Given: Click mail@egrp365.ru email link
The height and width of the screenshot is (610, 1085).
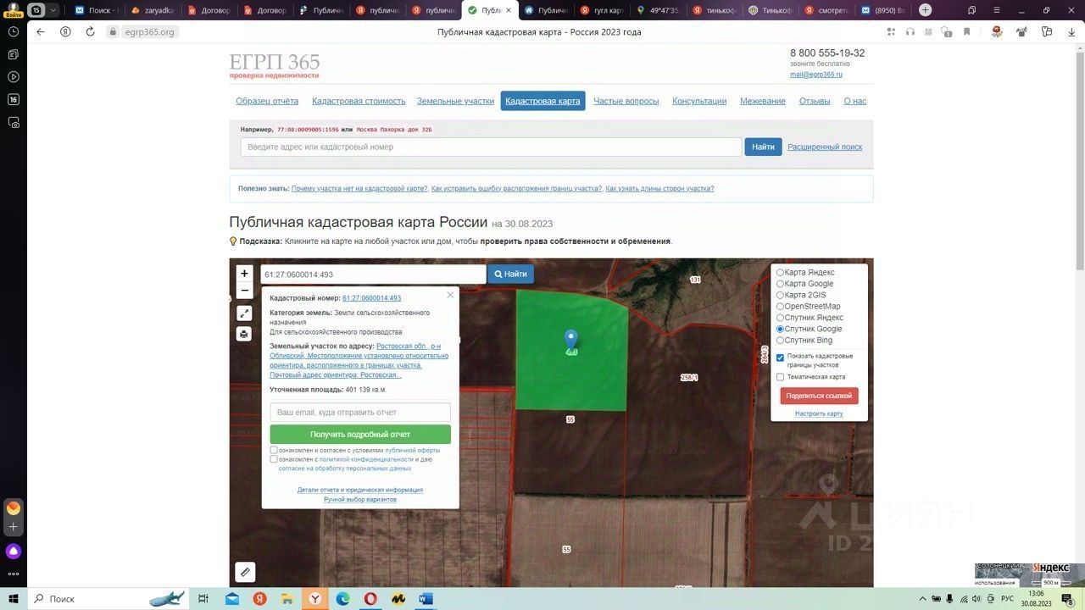Looking at the screenshot, I should click(816, 75).
